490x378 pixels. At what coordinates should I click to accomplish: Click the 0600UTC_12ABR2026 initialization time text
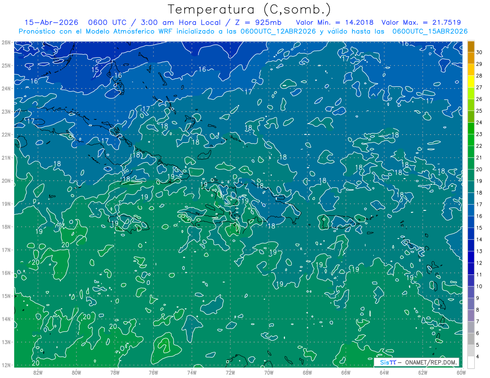[278, 31]
